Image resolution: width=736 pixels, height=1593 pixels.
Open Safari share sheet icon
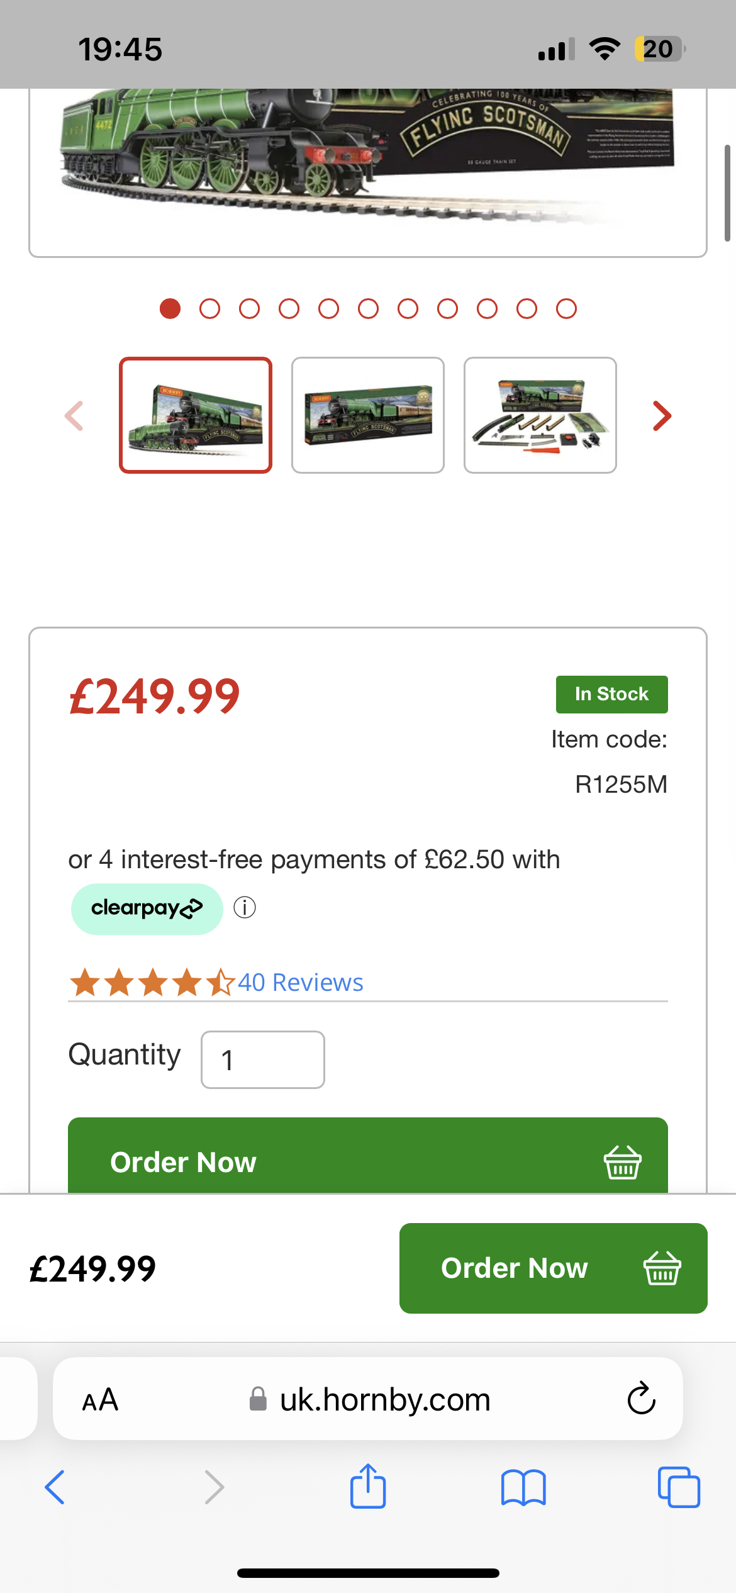tap(368, 1486)
